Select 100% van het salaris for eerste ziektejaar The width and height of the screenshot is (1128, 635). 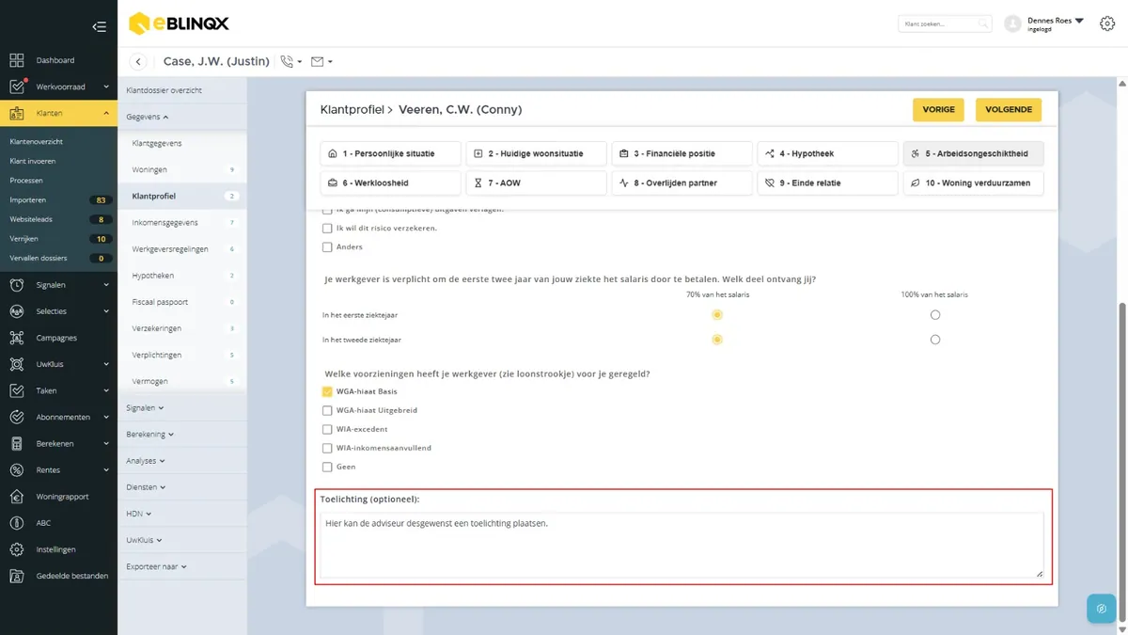pyautogui.click(x=934, y=315)
